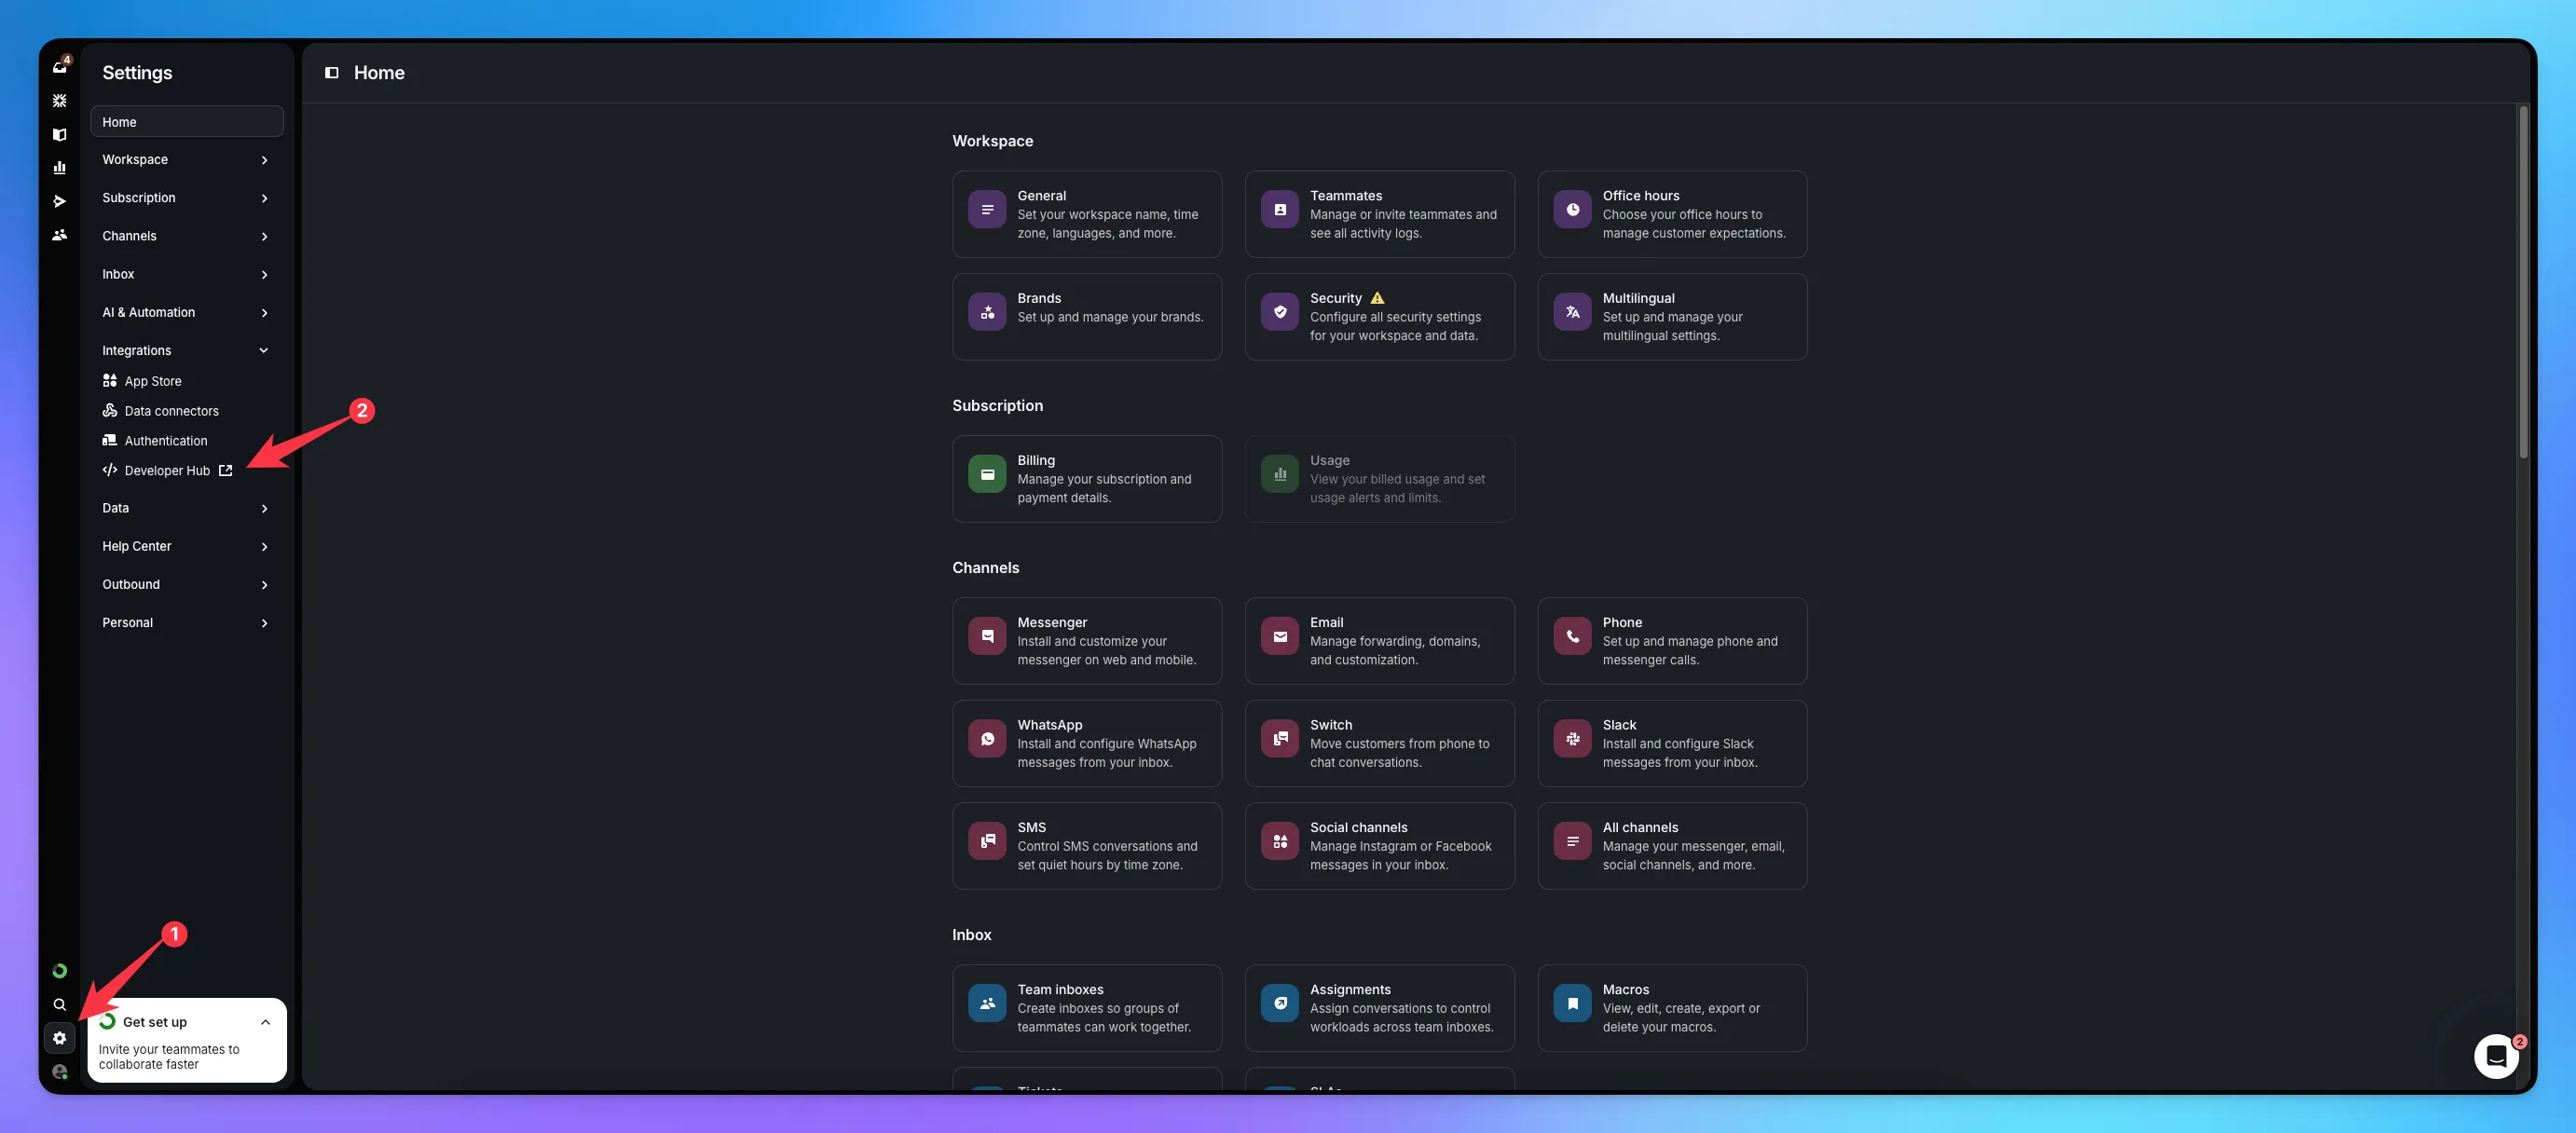
Task: Expand the Workspace section in Settings sidebar
Action: 186,160
